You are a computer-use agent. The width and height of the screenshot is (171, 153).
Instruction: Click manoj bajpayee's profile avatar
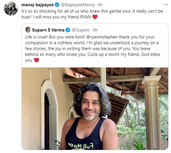[x=11, y=9]
